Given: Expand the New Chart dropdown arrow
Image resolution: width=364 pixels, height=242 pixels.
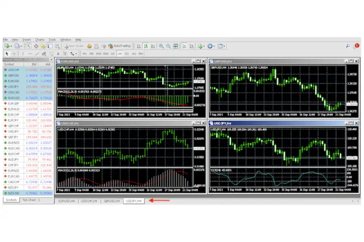Looking at the screenshot, I should coord(11,46).
